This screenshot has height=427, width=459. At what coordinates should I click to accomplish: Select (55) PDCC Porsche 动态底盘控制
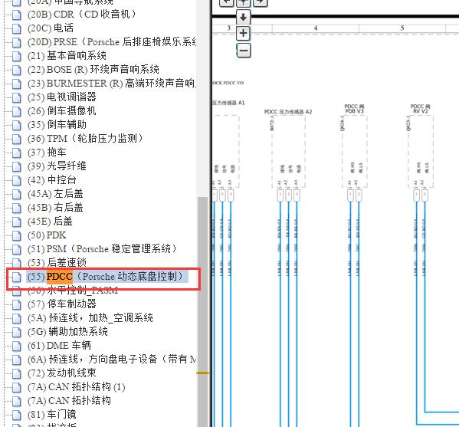click(x=107, y=276)
